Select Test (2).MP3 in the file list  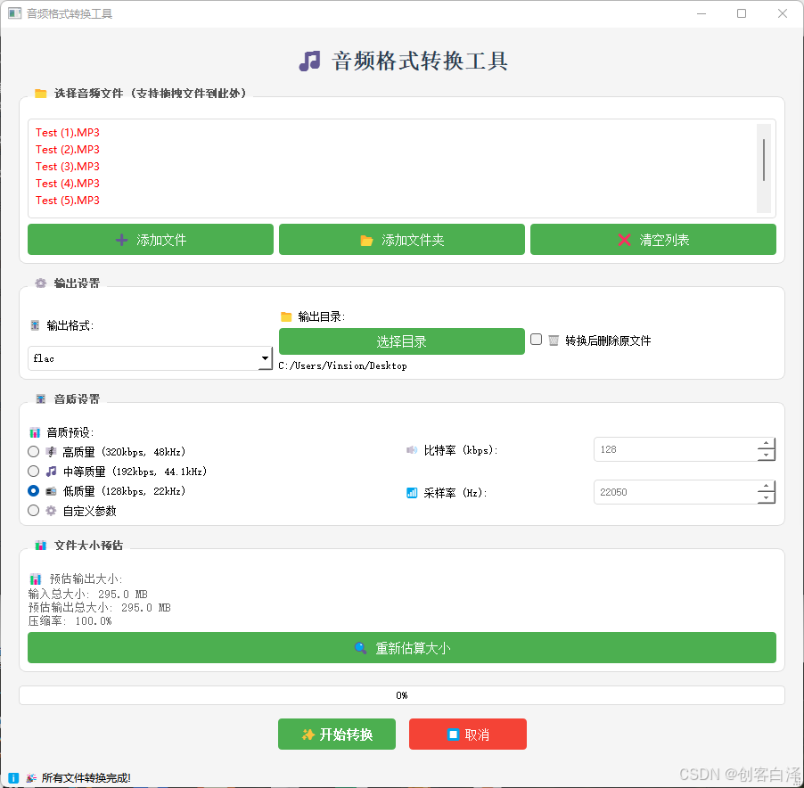point(67,150)
